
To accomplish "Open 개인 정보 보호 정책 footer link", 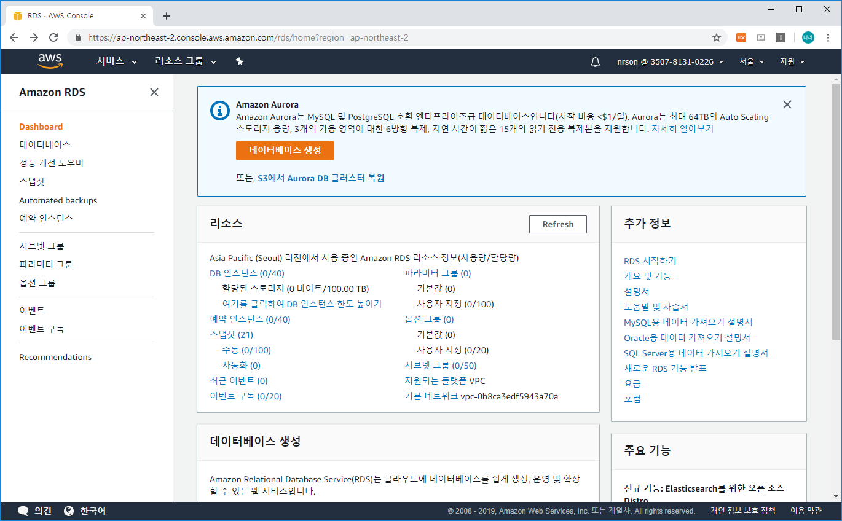I will (x=743, y=511).
